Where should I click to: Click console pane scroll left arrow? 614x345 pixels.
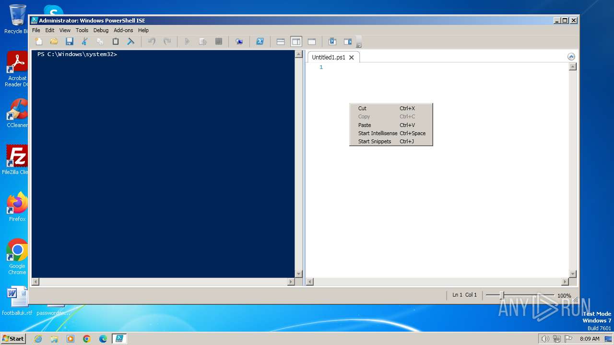(35, 282)
